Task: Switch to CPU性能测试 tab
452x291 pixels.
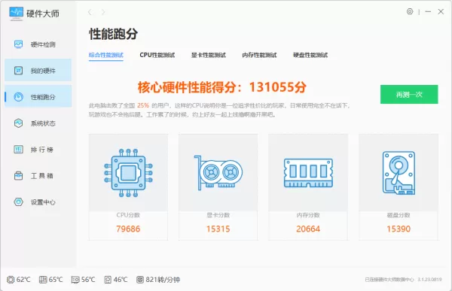Action: tap(157, 55)
